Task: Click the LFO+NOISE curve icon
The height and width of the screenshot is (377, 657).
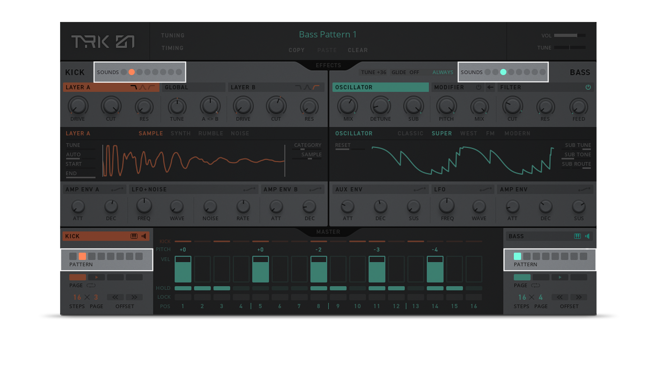Action: coord(250,189)
